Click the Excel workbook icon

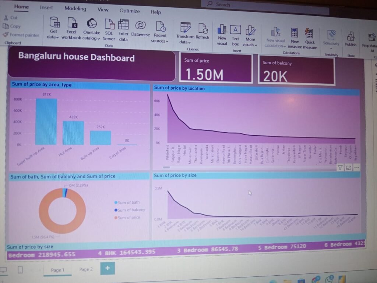(72, 23)
